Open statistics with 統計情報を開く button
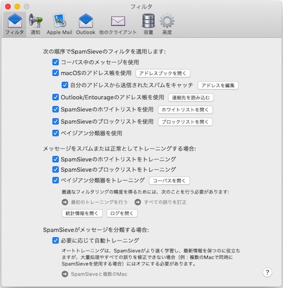This screenshot has height=288, width=283. tap(82, 213)
